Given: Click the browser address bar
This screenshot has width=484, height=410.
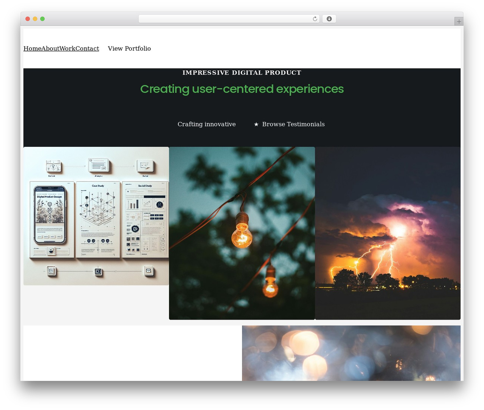Looking at the screenshot, I should (x=229, y=19).
